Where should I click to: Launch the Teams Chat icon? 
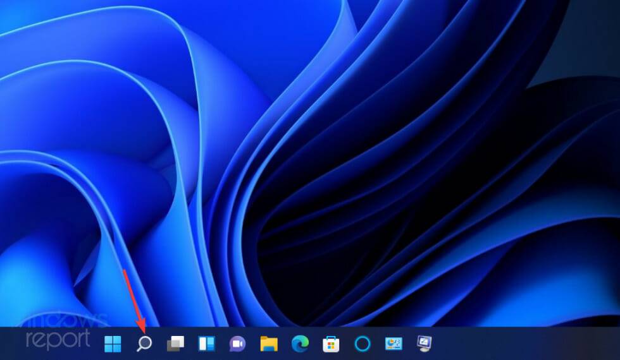[x=237, y=344]
